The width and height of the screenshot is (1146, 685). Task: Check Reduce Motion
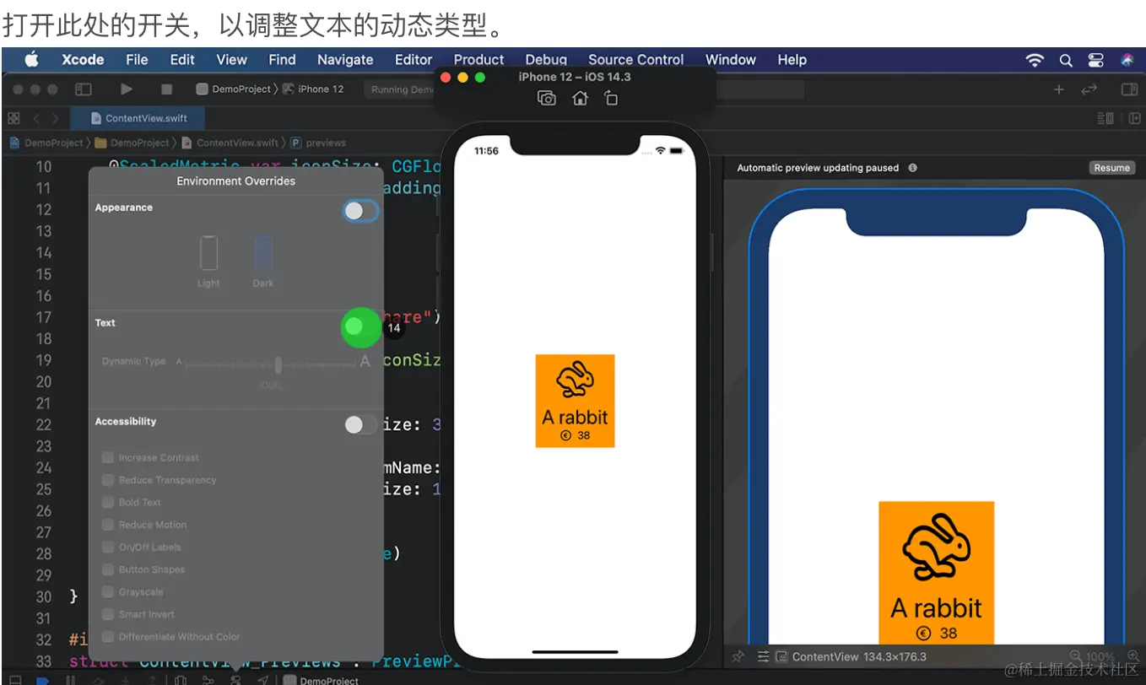point(108,525)
